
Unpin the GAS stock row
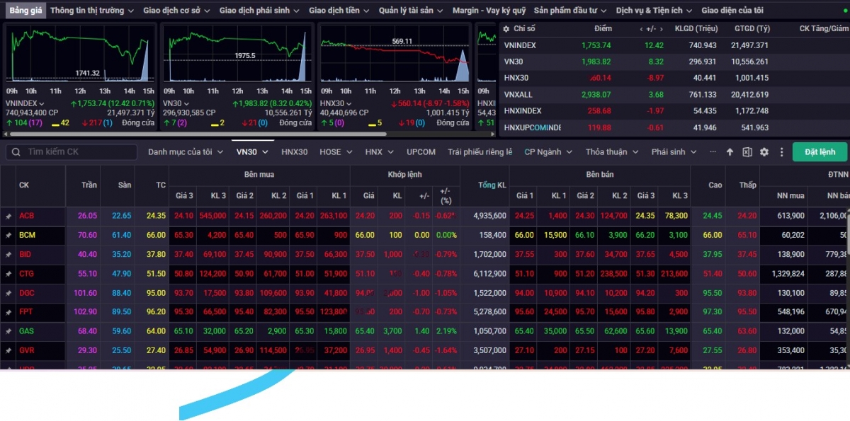coord(8,330)
